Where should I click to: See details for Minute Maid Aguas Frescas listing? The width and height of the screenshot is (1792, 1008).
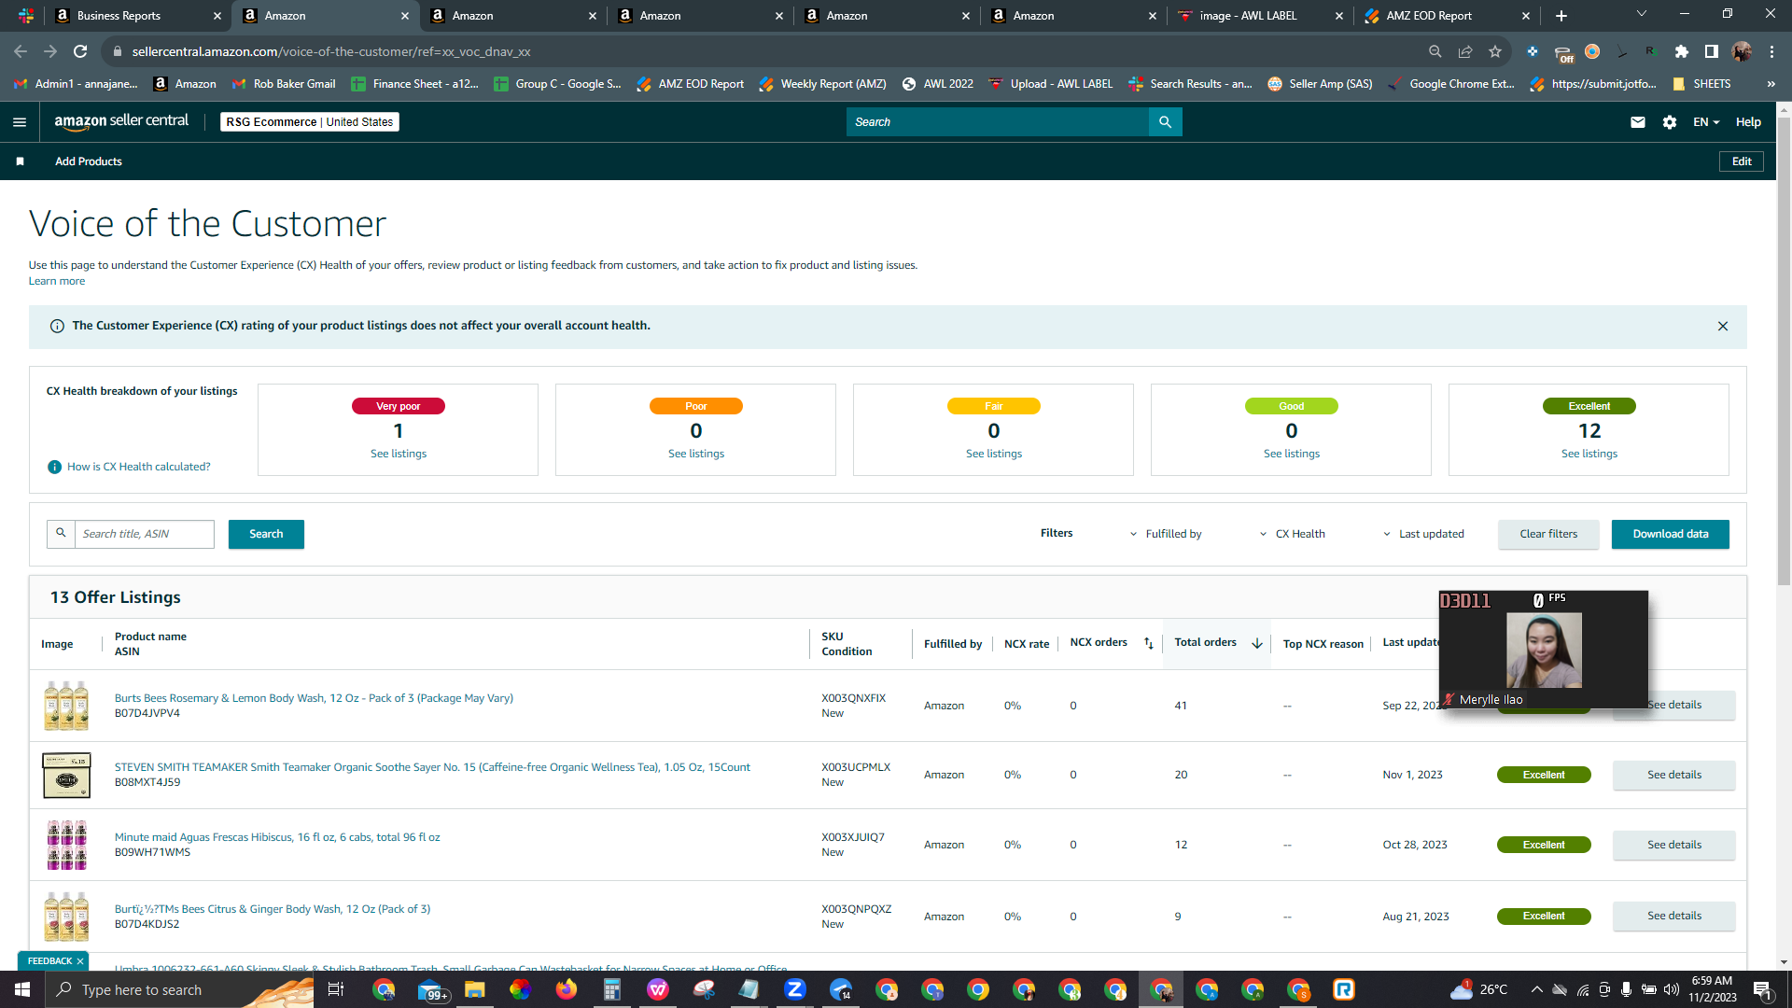point(1673,845)
